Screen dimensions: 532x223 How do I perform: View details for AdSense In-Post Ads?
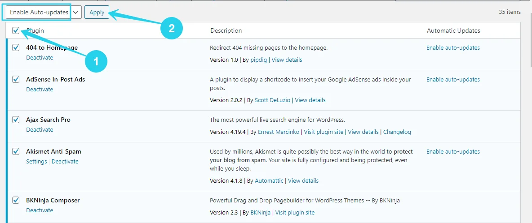(x=310, y=100)
